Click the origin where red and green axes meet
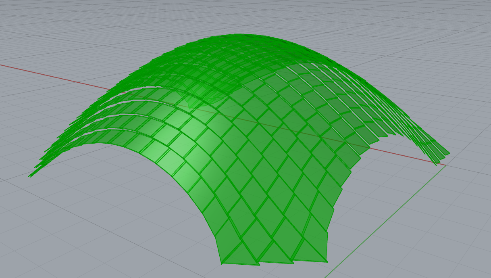This screenshot has height=278, width=491. pyautogui.click(x=446, y=165)
